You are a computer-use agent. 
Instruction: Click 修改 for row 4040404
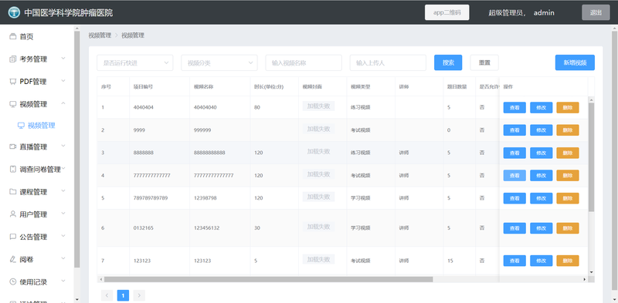[x=542, y=107]
